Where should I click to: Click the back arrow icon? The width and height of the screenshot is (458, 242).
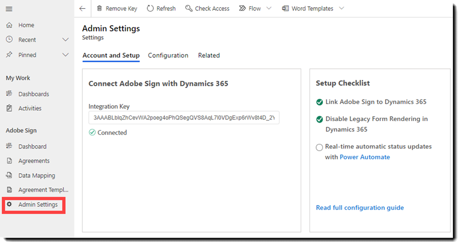coord(82,9)
